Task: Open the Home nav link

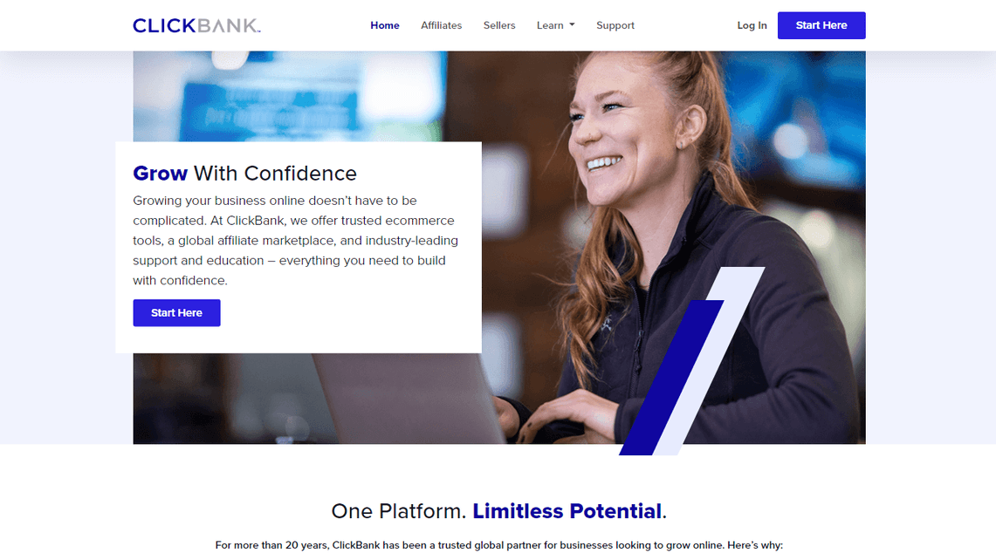Action: pos(385,25)
